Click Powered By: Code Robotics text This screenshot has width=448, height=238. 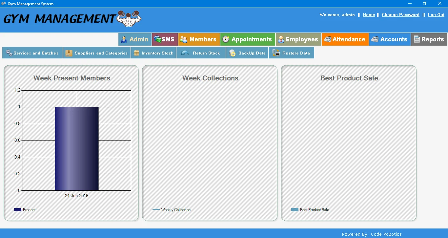[x=372, y=234]
